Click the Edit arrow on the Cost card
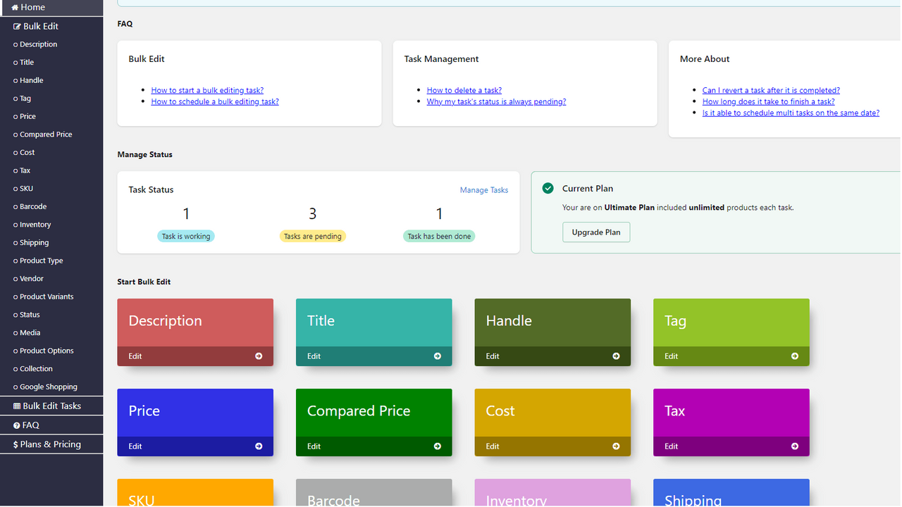This screenshot has height=507, width=902. coord(616,446)
